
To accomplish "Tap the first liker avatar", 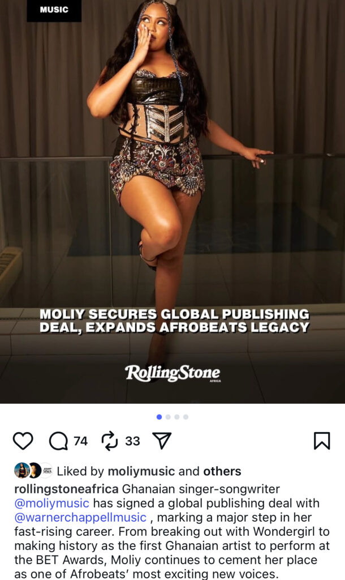I will [21, 471].
